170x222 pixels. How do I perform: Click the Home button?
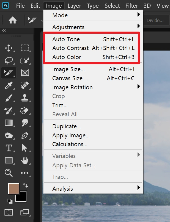pyautogui.click(x=13, y=20)
